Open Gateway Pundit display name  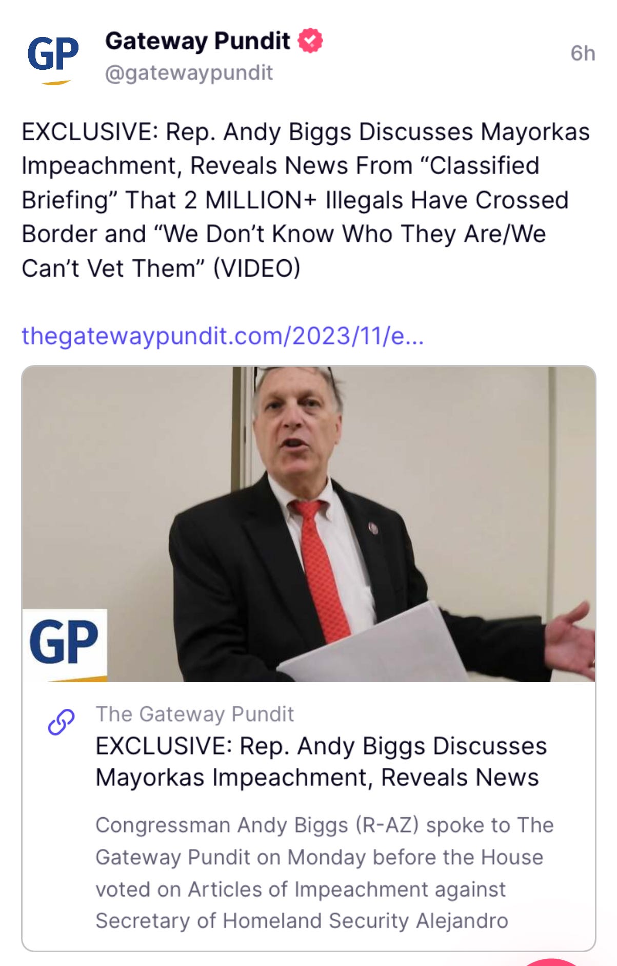(x=197, y=41)
